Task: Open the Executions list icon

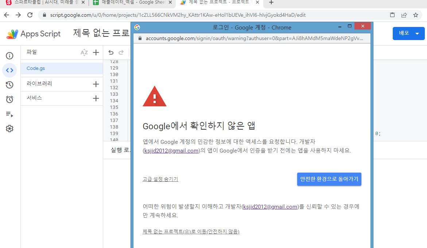Action: click(x=9, y=114)
